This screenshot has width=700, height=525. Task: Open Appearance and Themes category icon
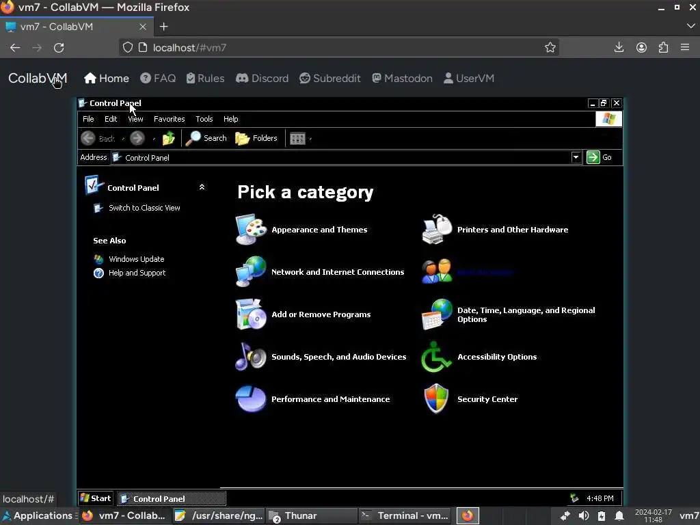[x=251, y=230]
